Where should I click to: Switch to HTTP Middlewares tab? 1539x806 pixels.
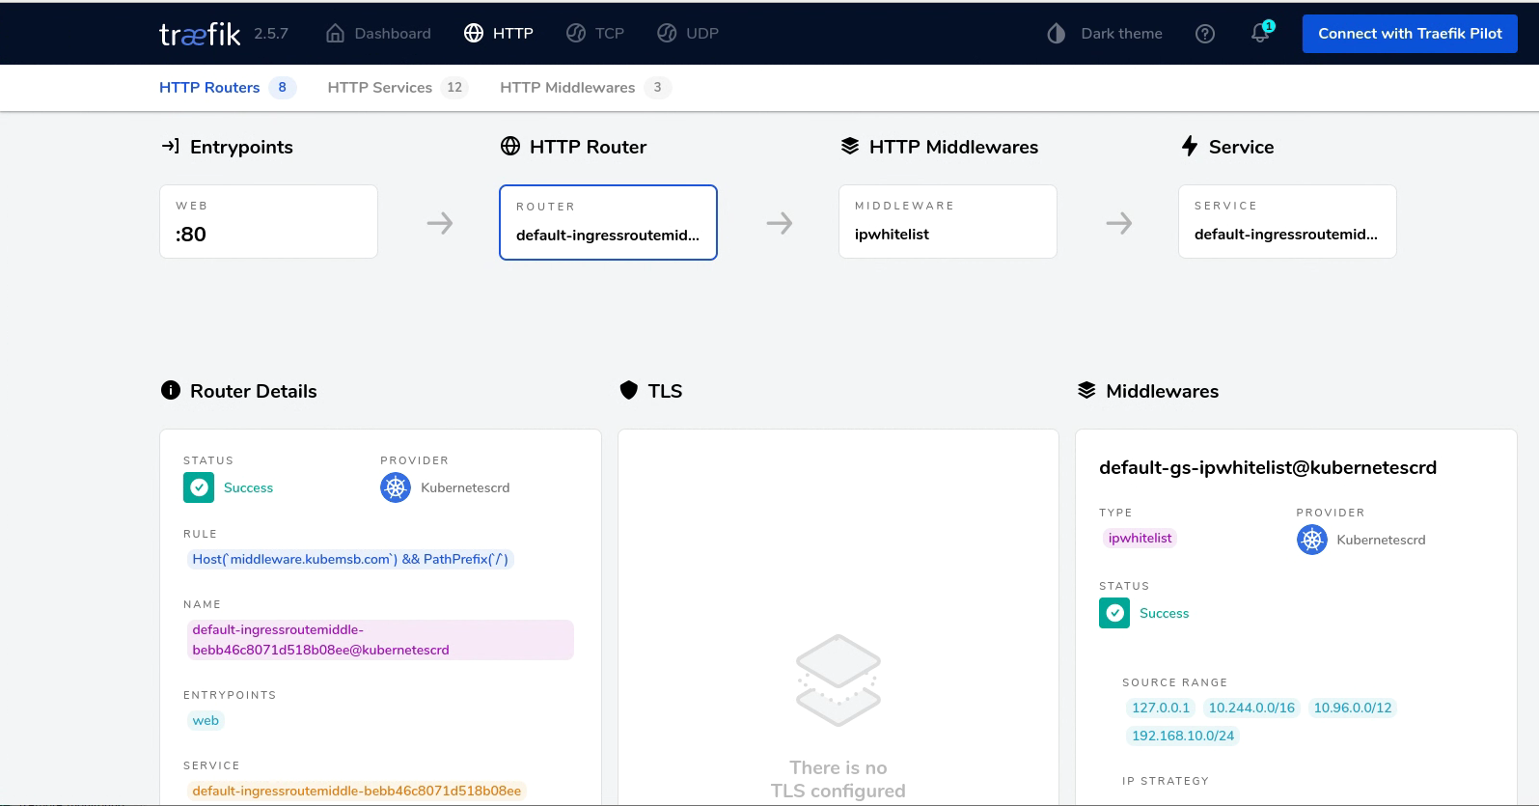tap(567, 88)
